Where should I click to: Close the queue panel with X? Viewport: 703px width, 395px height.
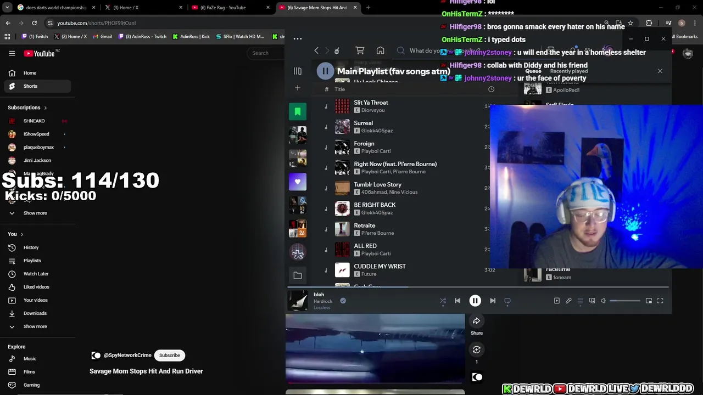[660, 71]
